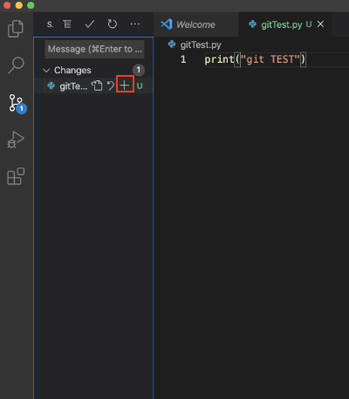This screenshot has width=349, height=399.
Task: Switch to the gitTest.py editor tab
Action: [286, 24]
